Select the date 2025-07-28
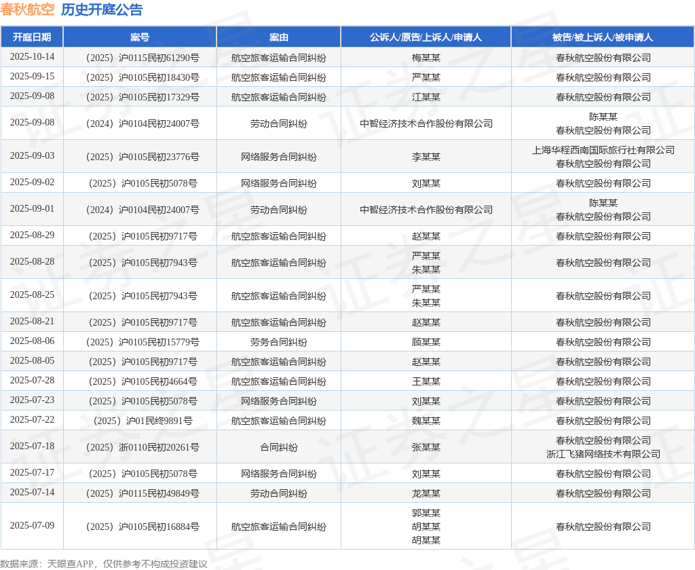The height and width of the screenshot is (570, 695). click(x=32, y=380)
